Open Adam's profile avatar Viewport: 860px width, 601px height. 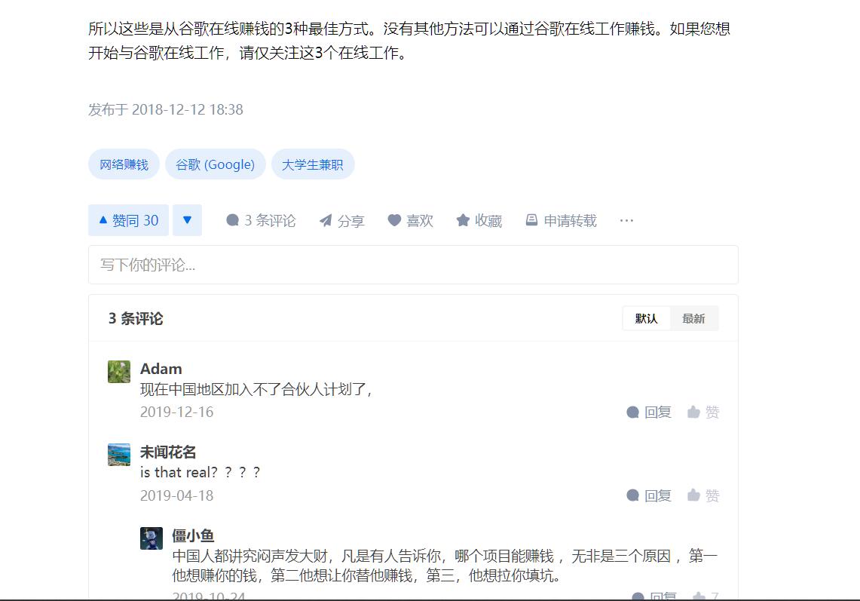(119, 372)
